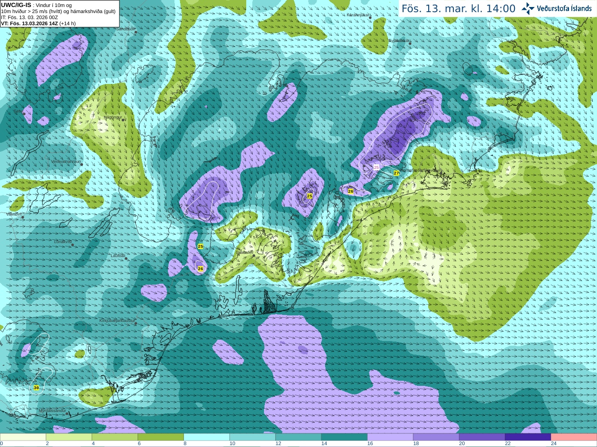Pick the 6–8 m/s olive green legend swatch
Viewport: 597px width, 447px height.
point(161,437)
